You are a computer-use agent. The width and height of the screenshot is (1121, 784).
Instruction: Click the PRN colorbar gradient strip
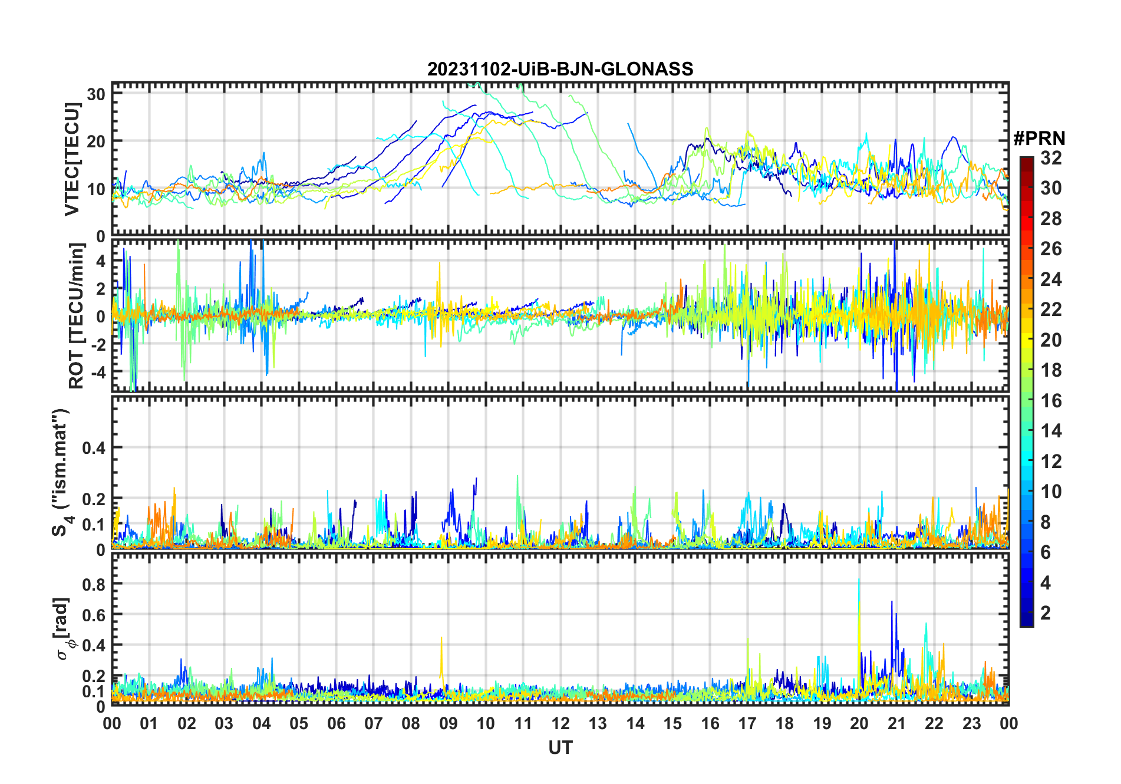tap(1027, 391)
